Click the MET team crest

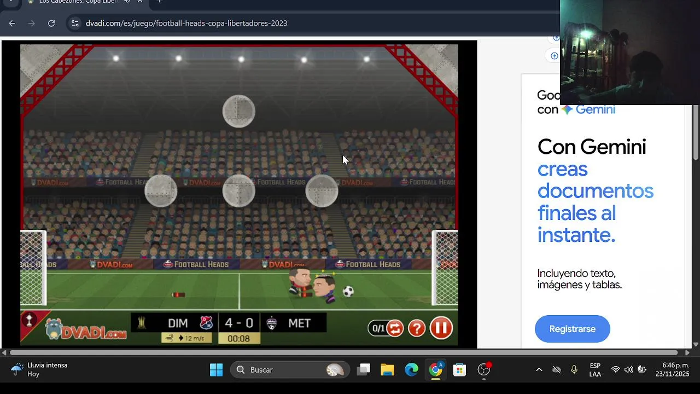point(271,323)
